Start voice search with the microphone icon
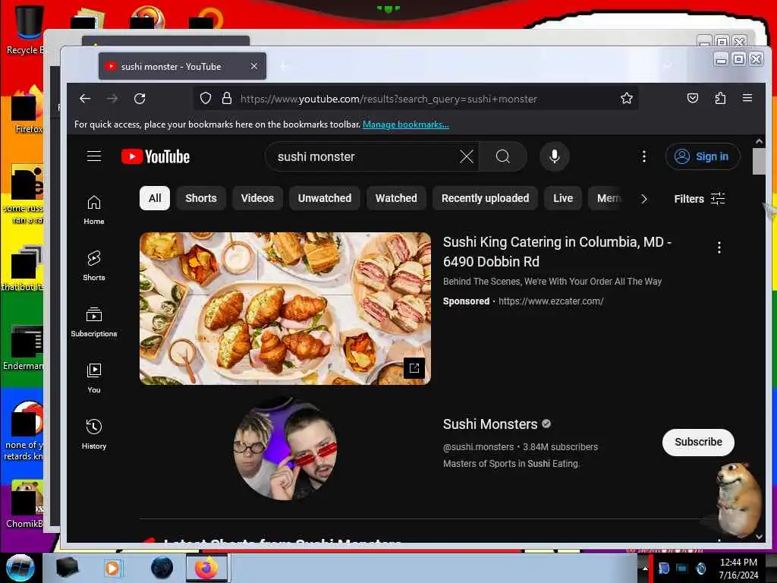The height and width of the screenshot is (583, 777). 555,156
